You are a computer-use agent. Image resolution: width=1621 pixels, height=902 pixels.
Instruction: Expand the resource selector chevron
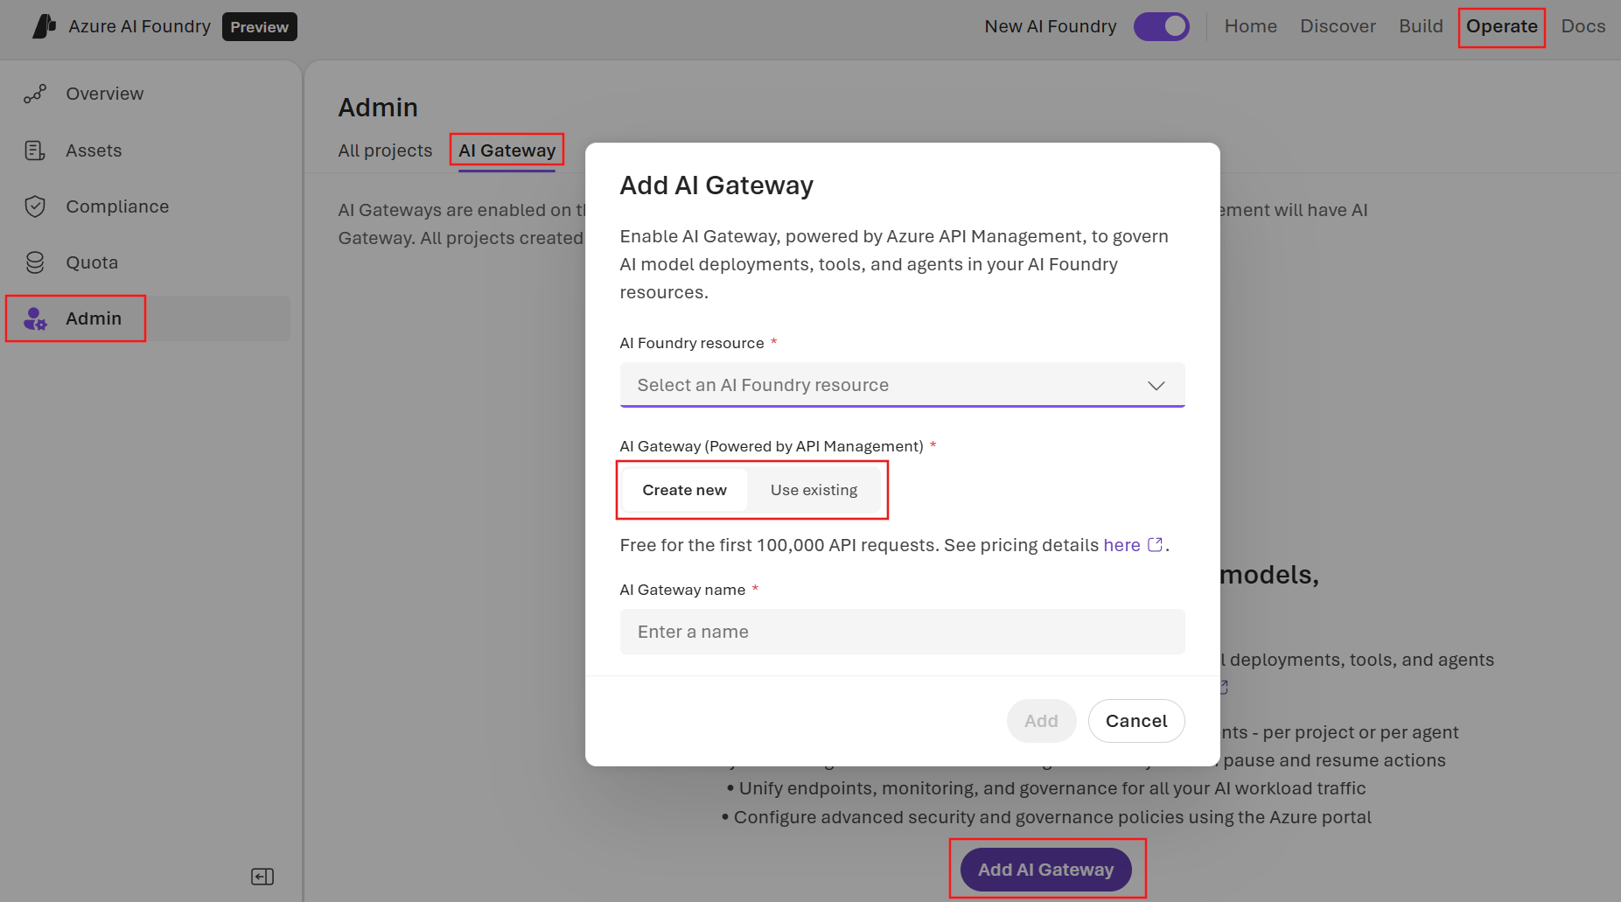click(x=1156, y=385)
